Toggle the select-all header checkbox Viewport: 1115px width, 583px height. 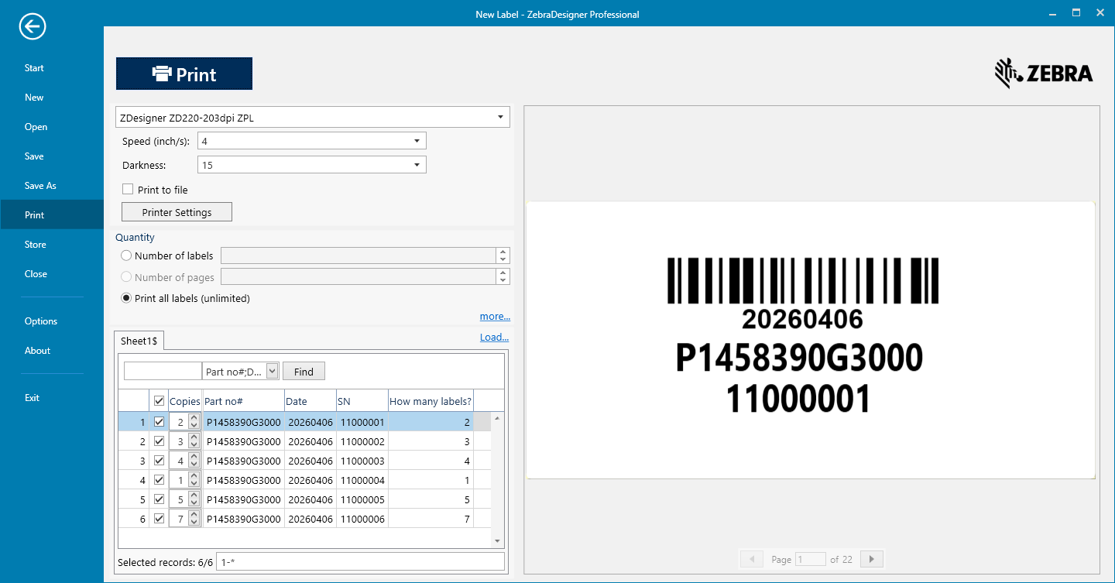click(x=159, y=401)
